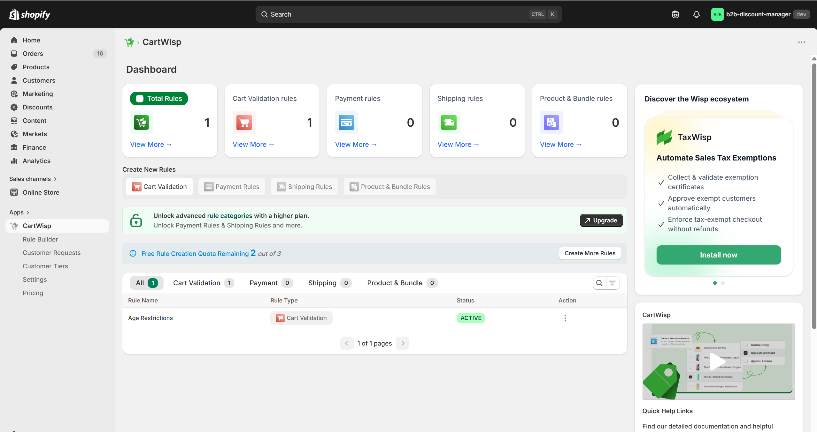Image resolution: width=817 pixels, height=432 pixels.
Task: Click the Total Rules green cart icon
Action: (142, 123)
